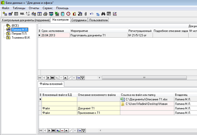
Task: Go to next record in attachments navigator
Action: pos(49,131)
